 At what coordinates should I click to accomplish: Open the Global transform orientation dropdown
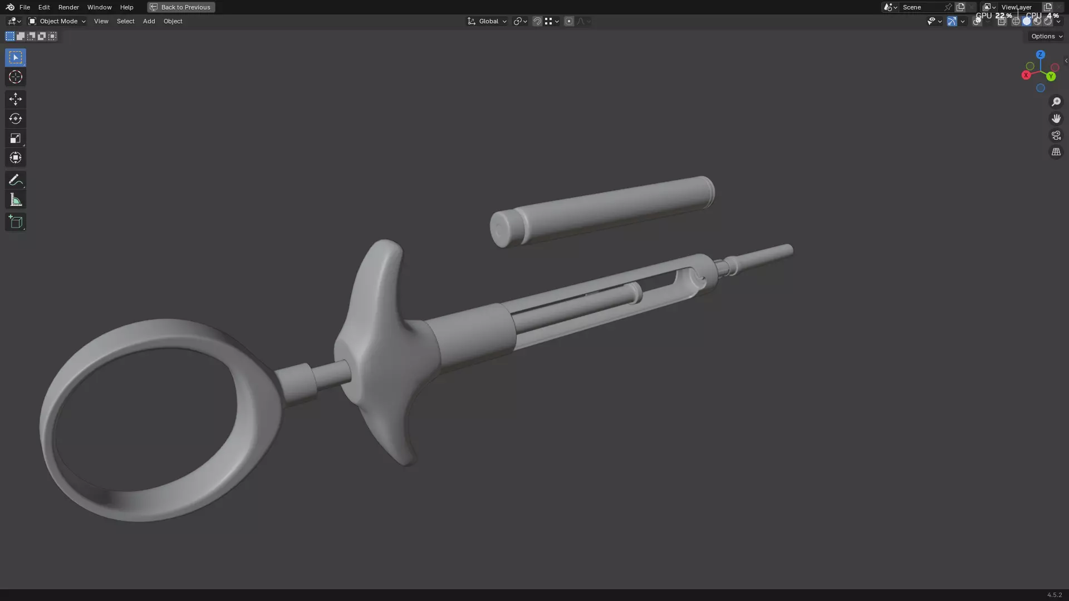[487, 21]
